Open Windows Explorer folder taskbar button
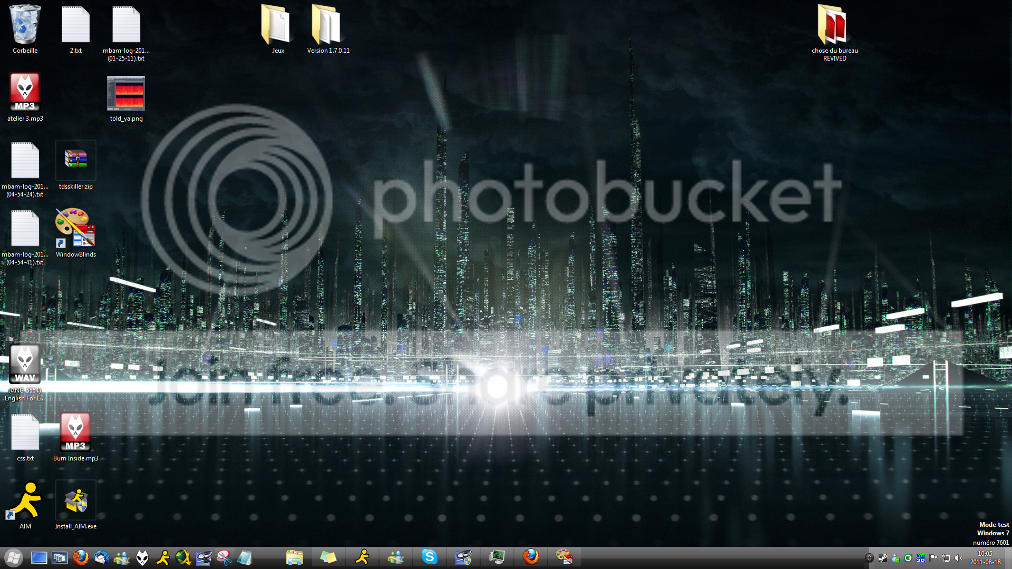Screen dimensions: 1012x569 pyautogui.click(x=295, y=557)
